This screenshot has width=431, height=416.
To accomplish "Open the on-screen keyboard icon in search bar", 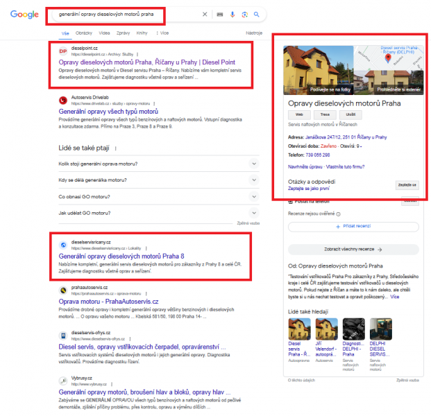I will [x=220, y=15].
